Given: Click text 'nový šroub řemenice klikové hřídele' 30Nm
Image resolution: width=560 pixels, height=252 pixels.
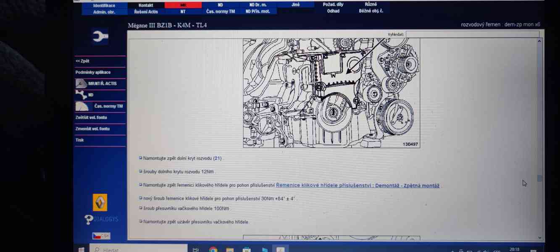Looking at the screenshot, I should (220, 198).
